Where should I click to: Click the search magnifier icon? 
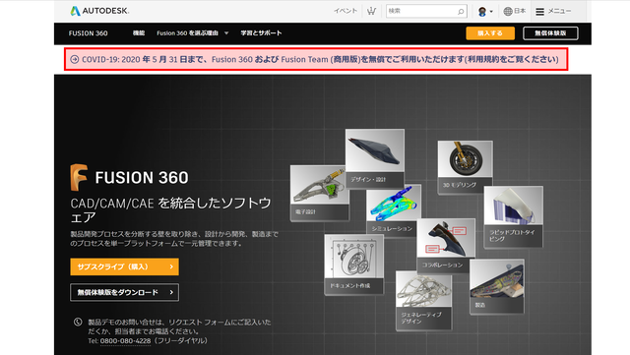tap(461, 12)
